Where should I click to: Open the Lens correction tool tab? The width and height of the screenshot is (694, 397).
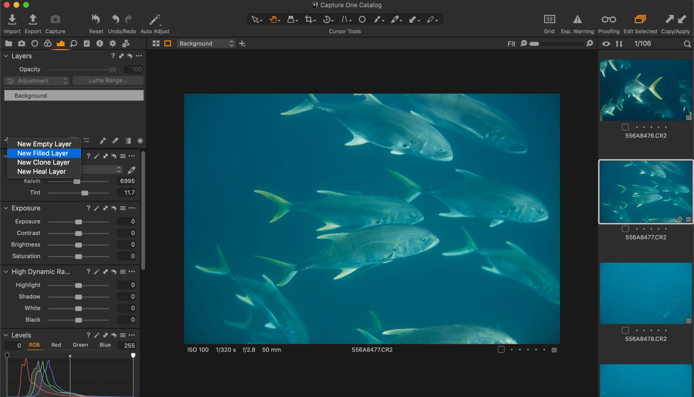coord(34,43)
